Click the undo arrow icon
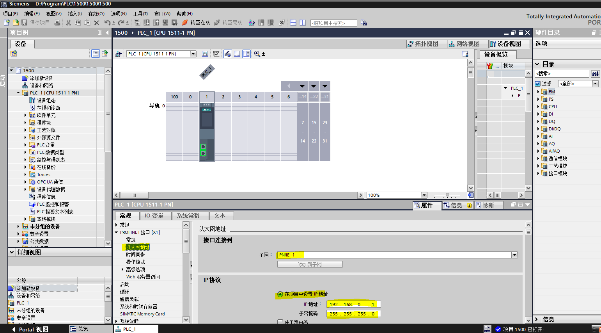 pyautogui.click(x=107, y=23)
